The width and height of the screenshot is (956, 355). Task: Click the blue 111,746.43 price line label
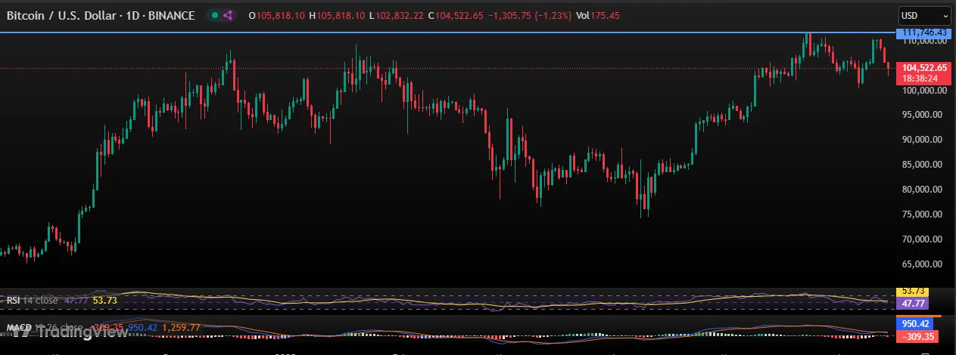click(x=921, y=32)
